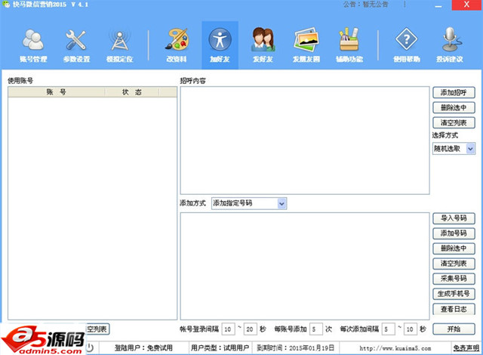The image size is (483, 355).
Task: Open the 免责声明 disclaimer link
Action: [x=457, y=347]
